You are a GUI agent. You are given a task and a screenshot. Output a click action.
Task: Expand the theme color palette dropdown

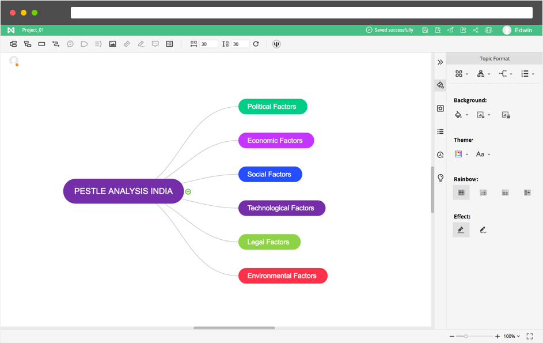point(461,154)
